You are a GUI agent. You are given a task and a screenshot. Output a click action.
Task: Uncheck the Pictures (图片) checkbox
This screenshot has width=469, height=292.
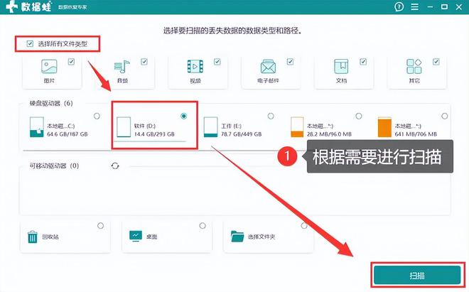71,62
